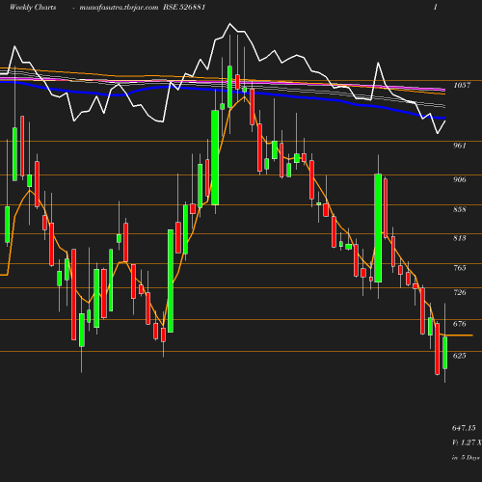Click the 961 price axis label
Screen dimensions: 482x482
point(460,146)
